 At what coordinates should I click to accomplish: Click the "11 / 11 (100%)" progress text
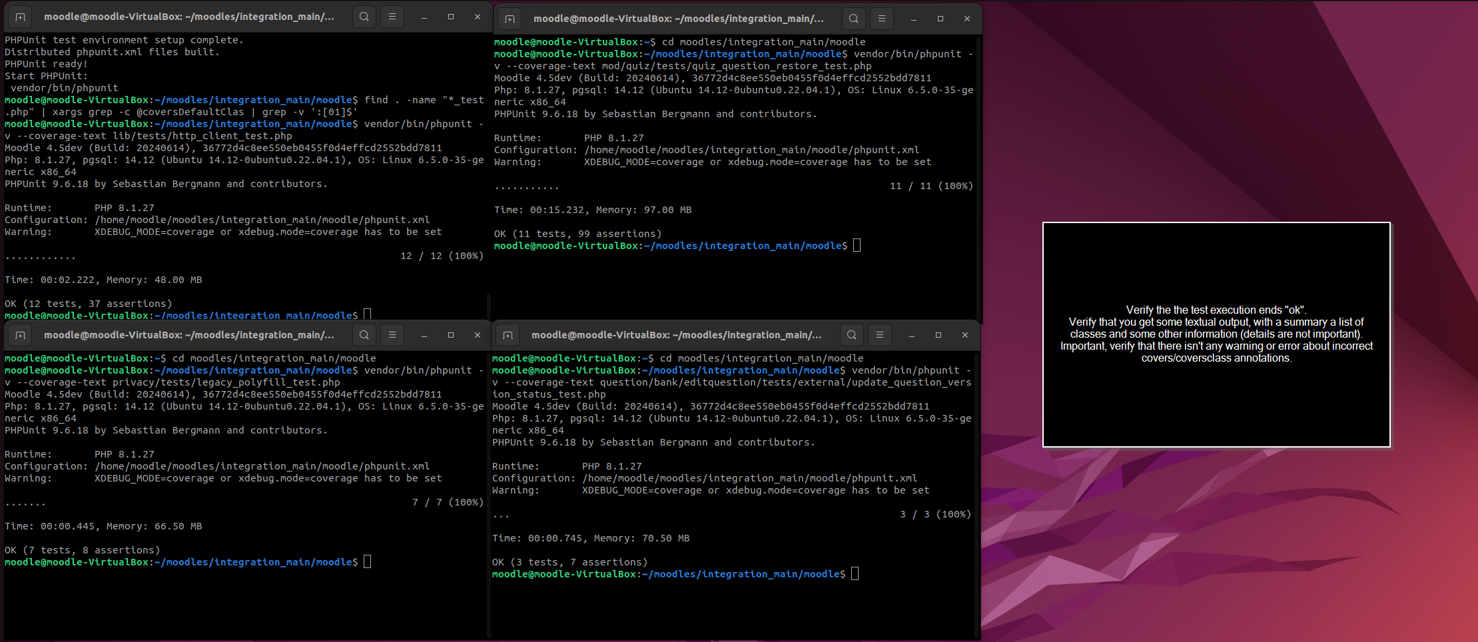pos(932,186)
